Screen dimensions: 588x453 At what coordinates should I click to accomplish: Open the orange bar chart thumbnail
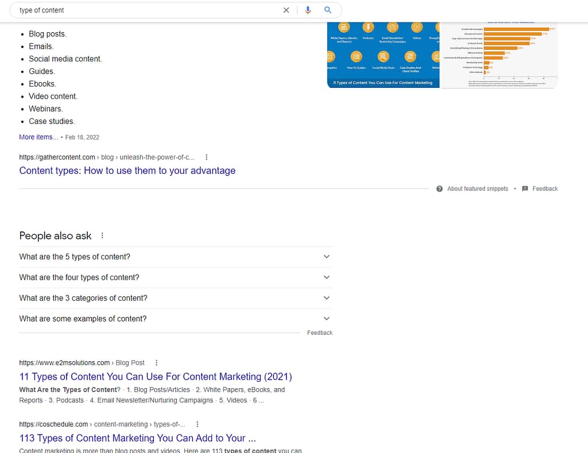coord(499,55)
